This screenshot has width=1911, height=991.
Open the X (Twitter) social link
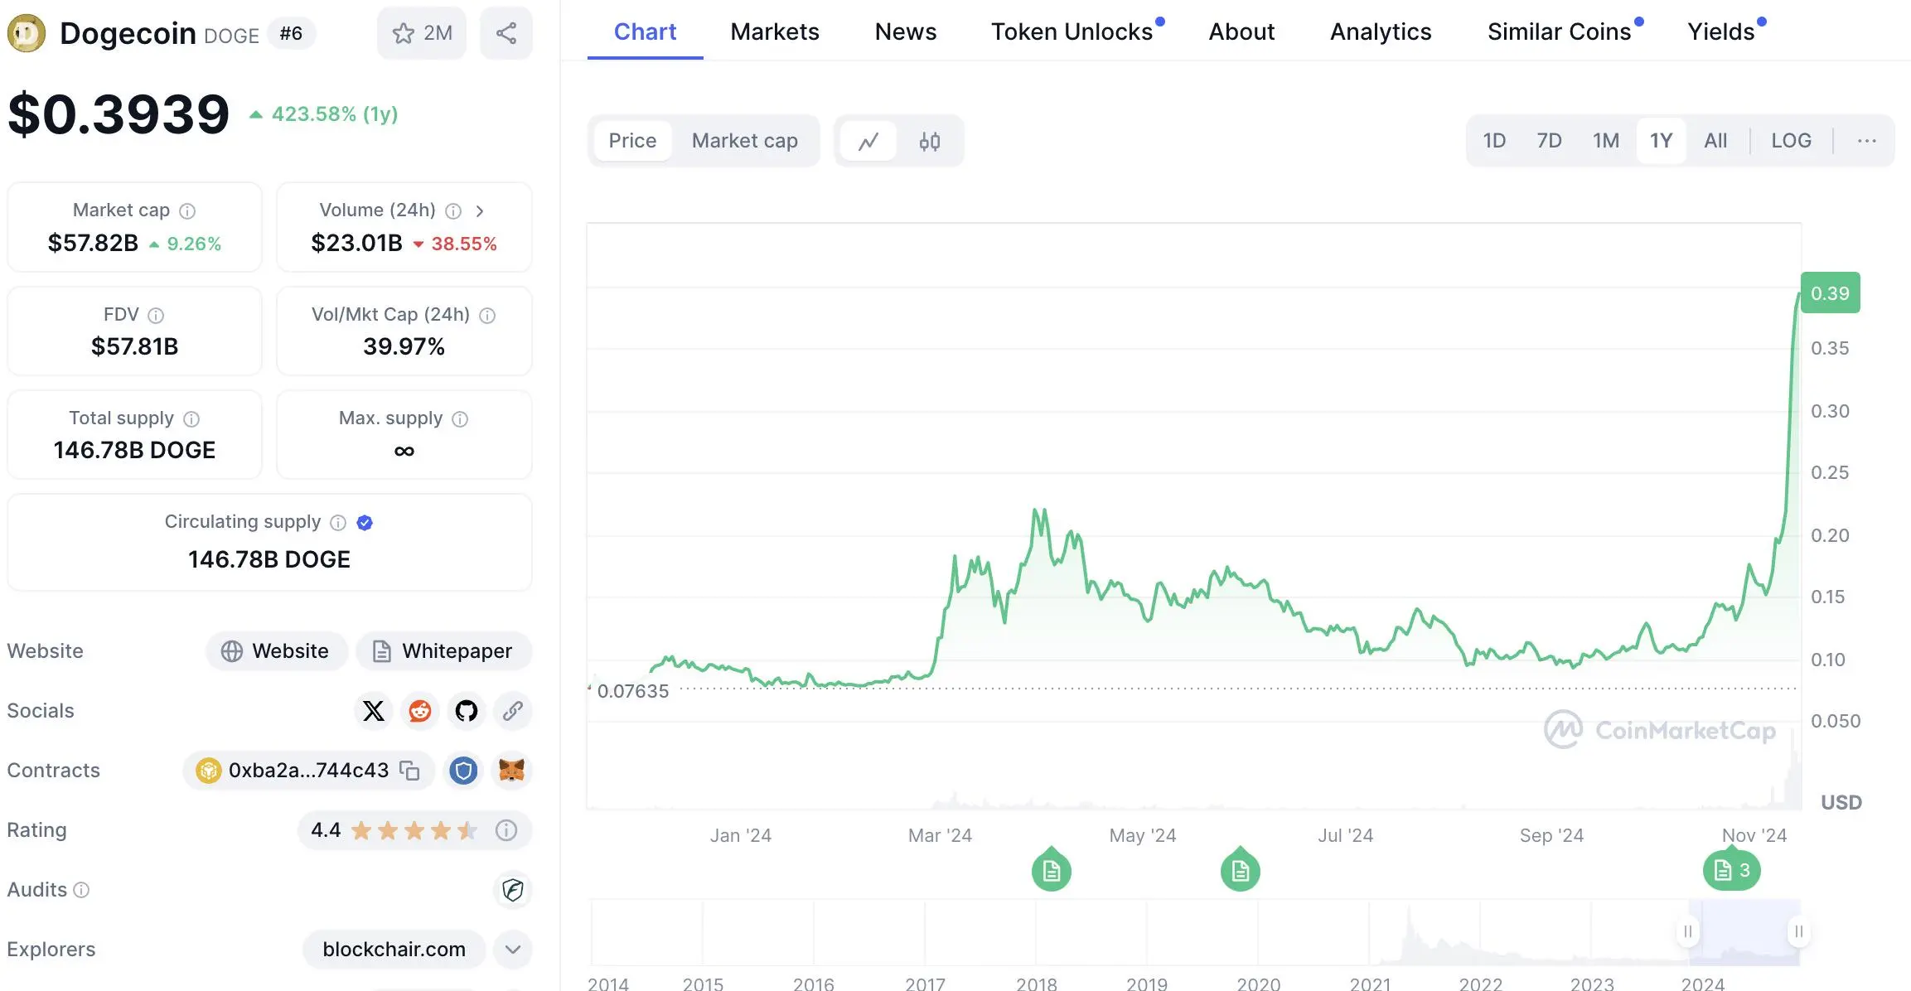tap(374, 711)
